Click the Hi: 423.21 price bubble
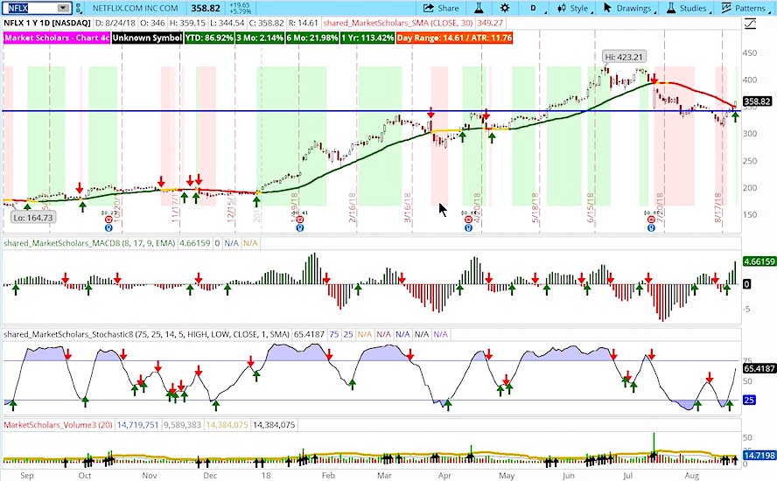The width and height of the screenshot is (777, 481). [623, 57]
